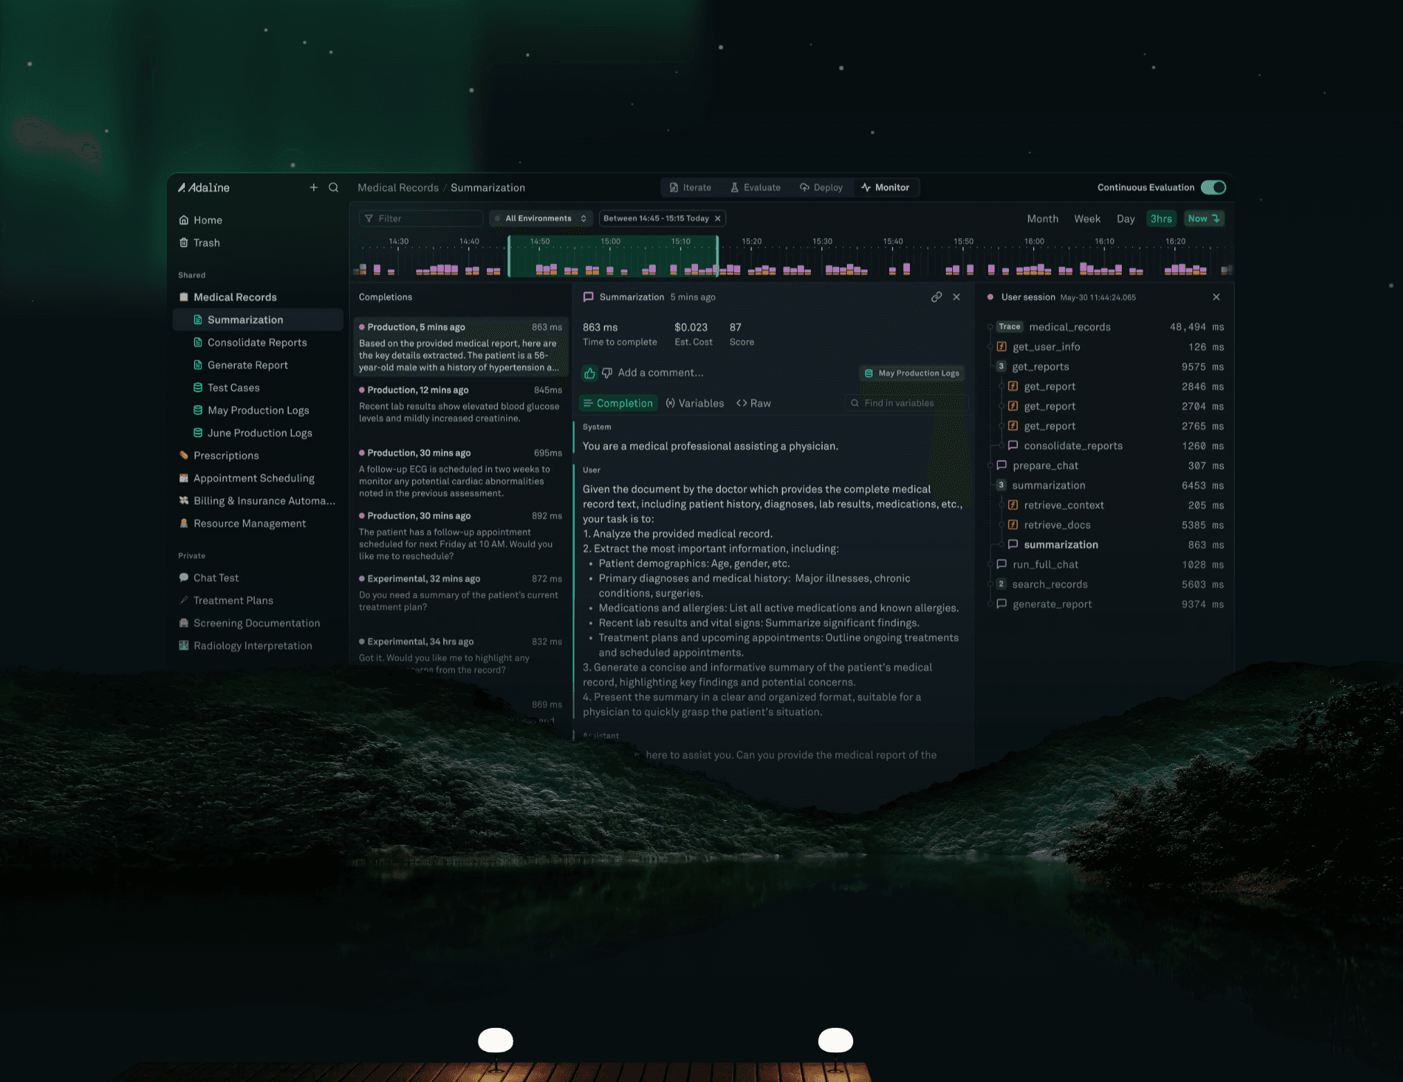Click the Now button
The image size is (1403, 1082).
[x=1204, y=219]
